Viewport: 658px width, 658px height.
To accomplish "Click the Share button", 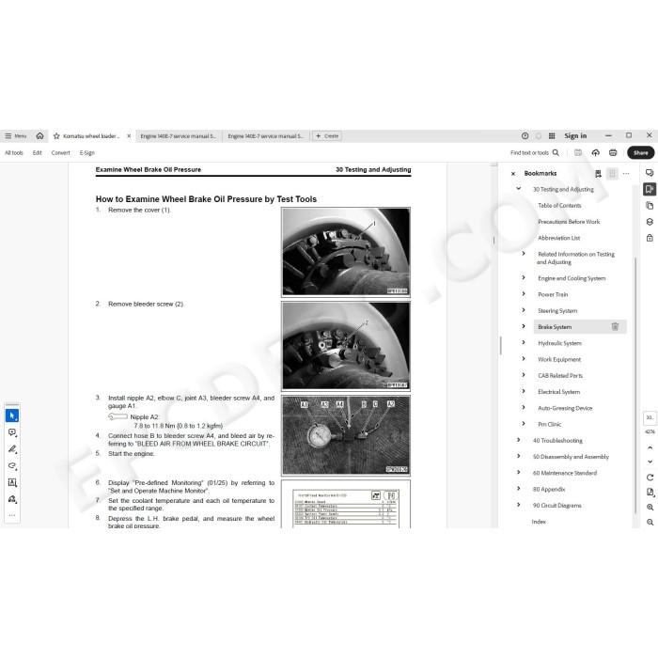I will [640, 152].
